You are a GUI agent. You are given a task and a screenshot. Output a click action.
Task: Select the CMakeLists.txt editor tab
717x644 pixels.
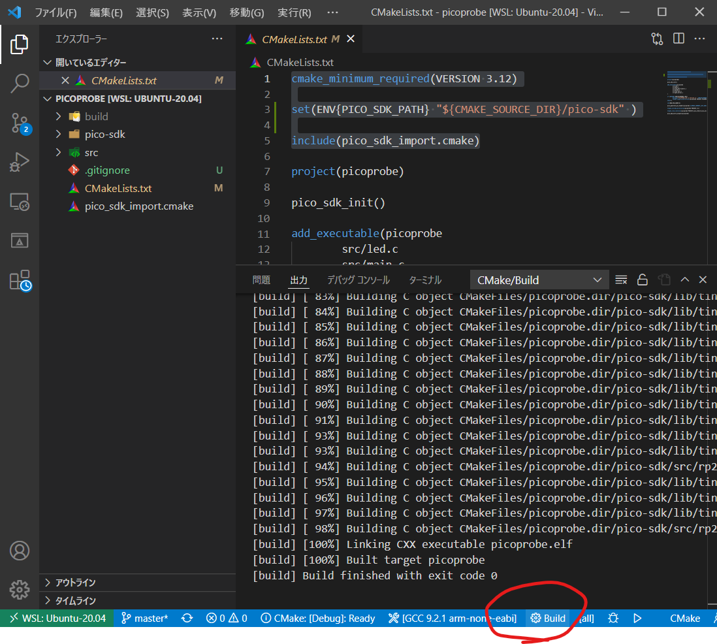coord(299,39)
